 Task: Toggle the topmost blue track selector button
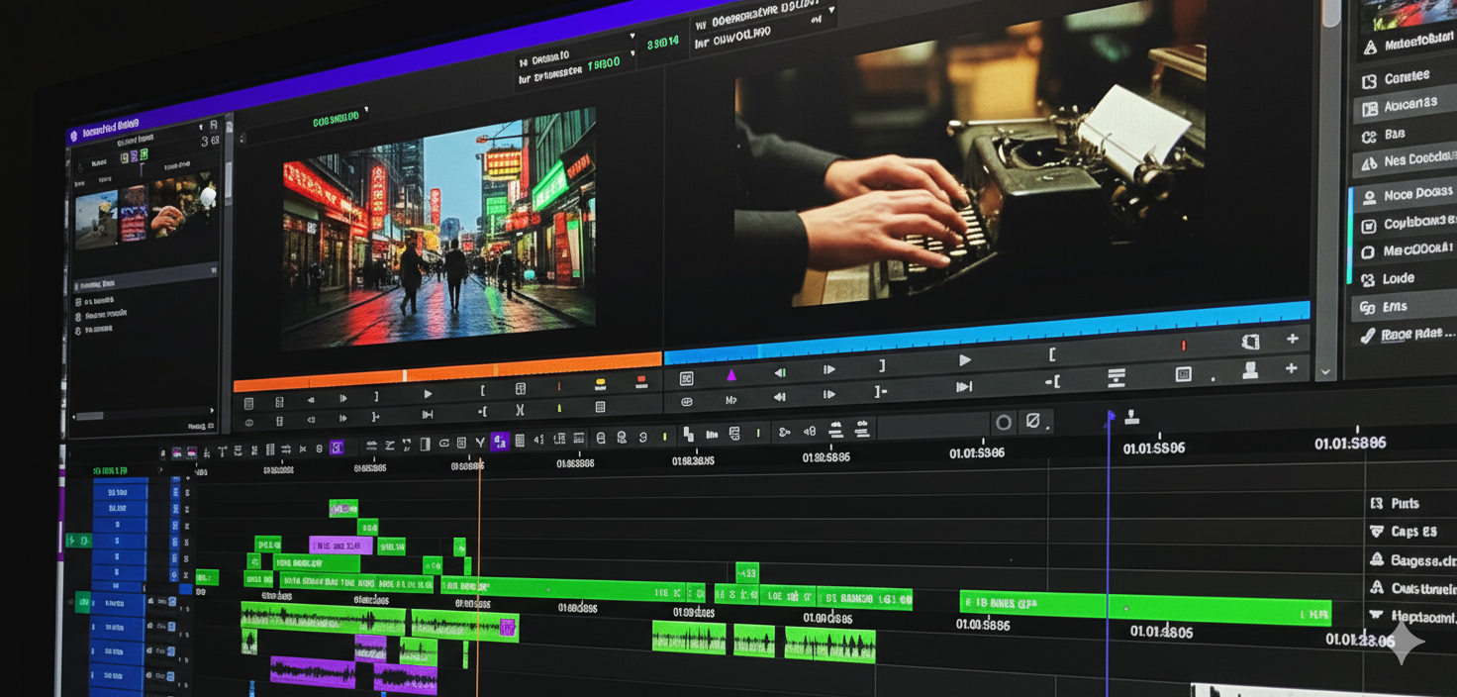[119, 492]
